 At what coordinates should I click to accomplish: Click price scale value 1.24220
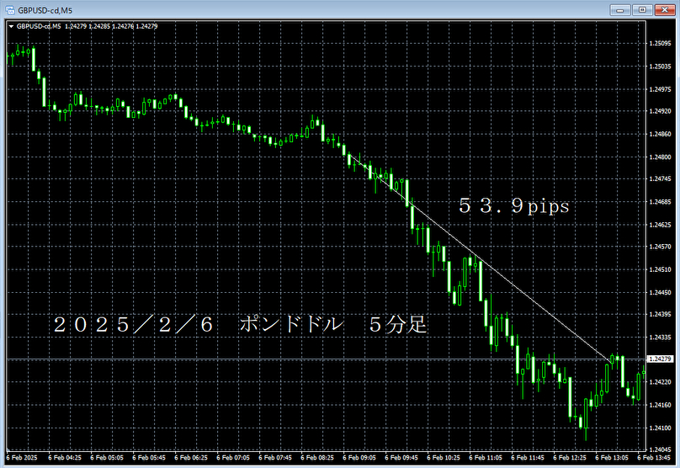tap(660, 382)
